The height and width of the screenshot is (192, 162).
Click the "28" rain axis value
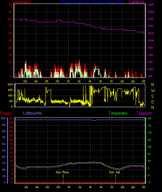point(11,122)
